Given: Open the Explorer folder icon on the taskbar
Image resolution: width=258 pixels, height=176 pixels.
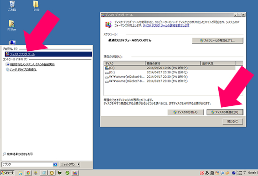Looking at the screenshot, I should 20,173.
